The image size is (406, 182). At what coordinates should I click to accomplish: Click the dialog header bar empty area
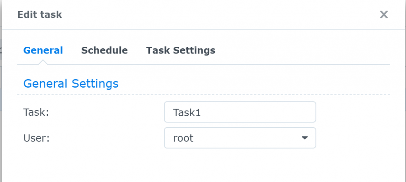tap(218, 15)
